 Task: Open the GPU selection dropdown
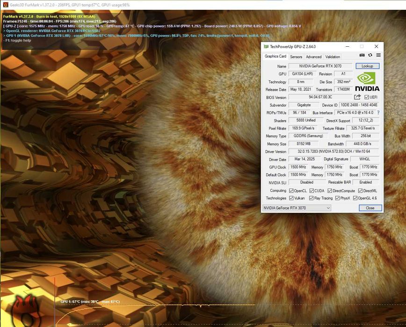point(297,208)
